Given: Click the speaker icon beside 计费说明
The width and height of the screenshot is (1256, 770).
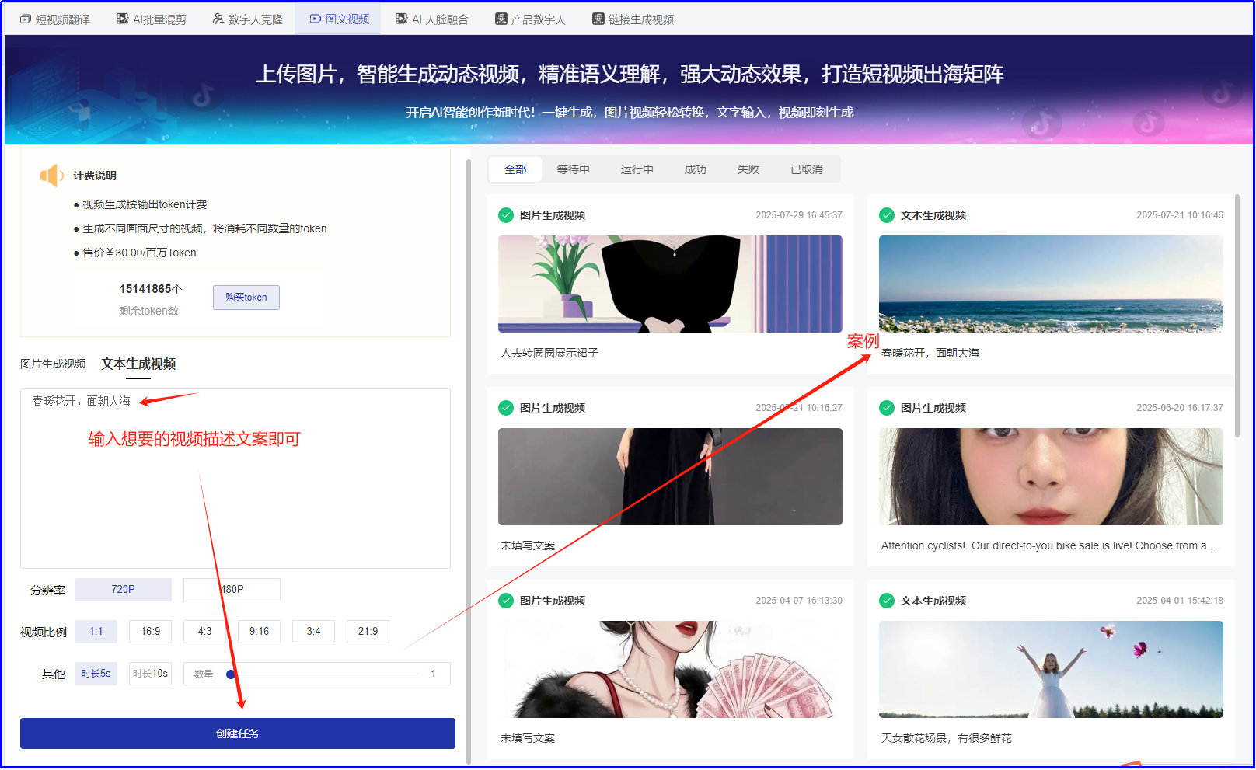Looking at the screenshot, I should coord(51,175).
